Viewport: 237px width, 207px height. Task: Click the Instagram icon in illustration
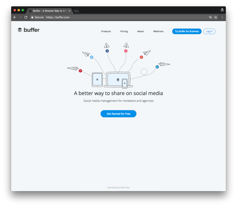tap(126, 51)
